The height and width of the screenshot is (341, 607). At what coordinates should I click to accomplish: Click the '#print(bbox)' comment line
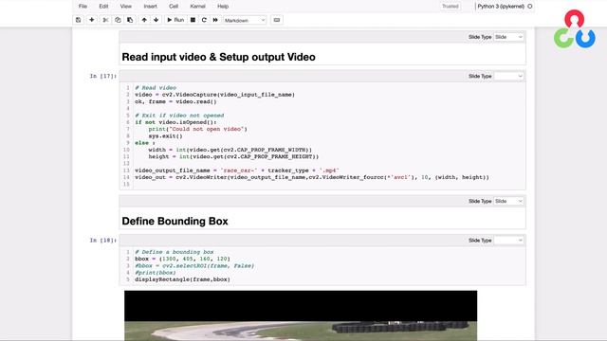click(x=156, y=273)
